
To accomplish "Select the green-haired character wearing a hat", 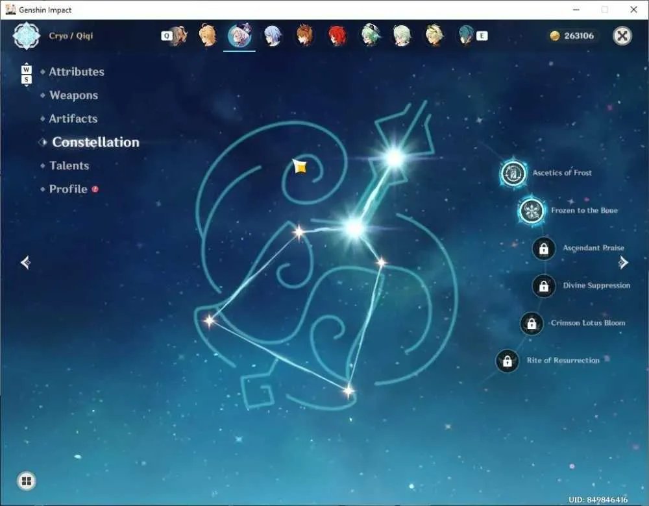I will click(370, 36).
